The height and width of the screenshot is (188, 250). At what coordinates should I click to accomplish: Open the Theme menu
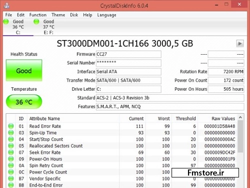pyautogui.click(x=58, y=15)
